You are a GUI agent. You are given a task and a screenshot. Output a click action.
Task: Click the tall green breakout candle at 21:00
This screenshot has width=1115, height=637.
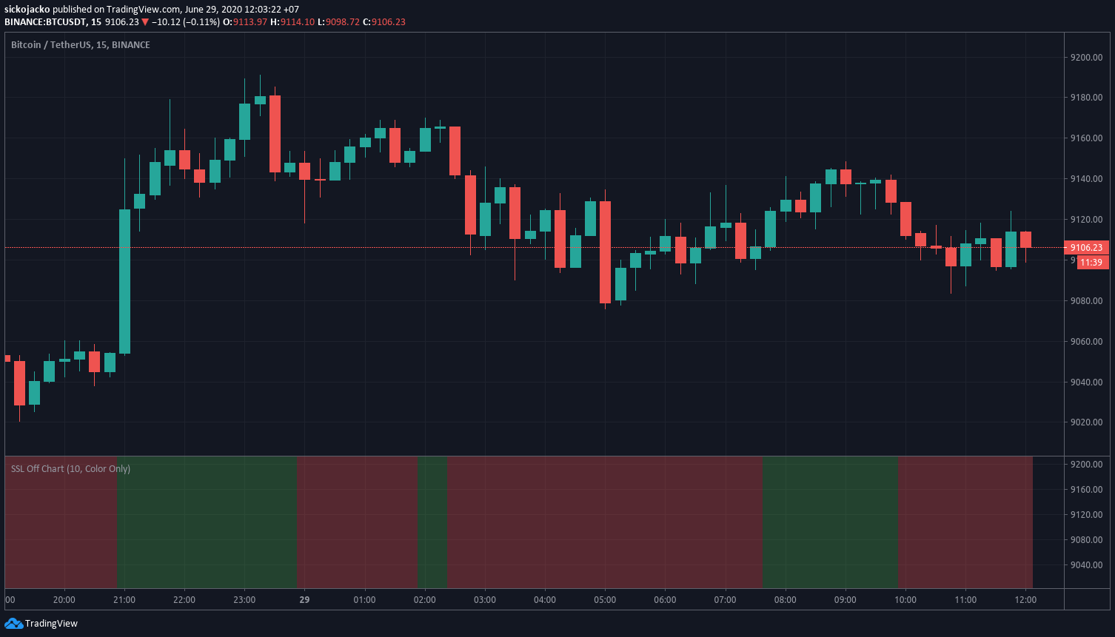pyautogui.click(x=124, y=281)
